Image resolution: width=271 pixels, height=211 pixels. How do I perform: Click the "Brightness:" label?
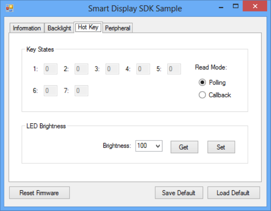point(117,145)
